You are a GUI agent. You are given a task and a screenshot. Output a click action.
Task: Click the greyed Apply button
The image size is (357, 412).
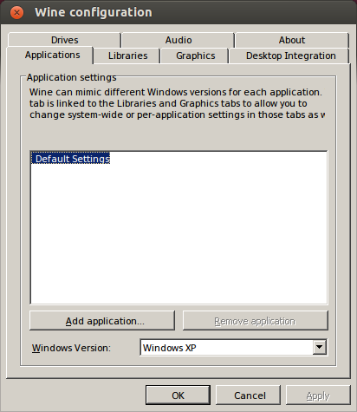(x=318, y=396)
